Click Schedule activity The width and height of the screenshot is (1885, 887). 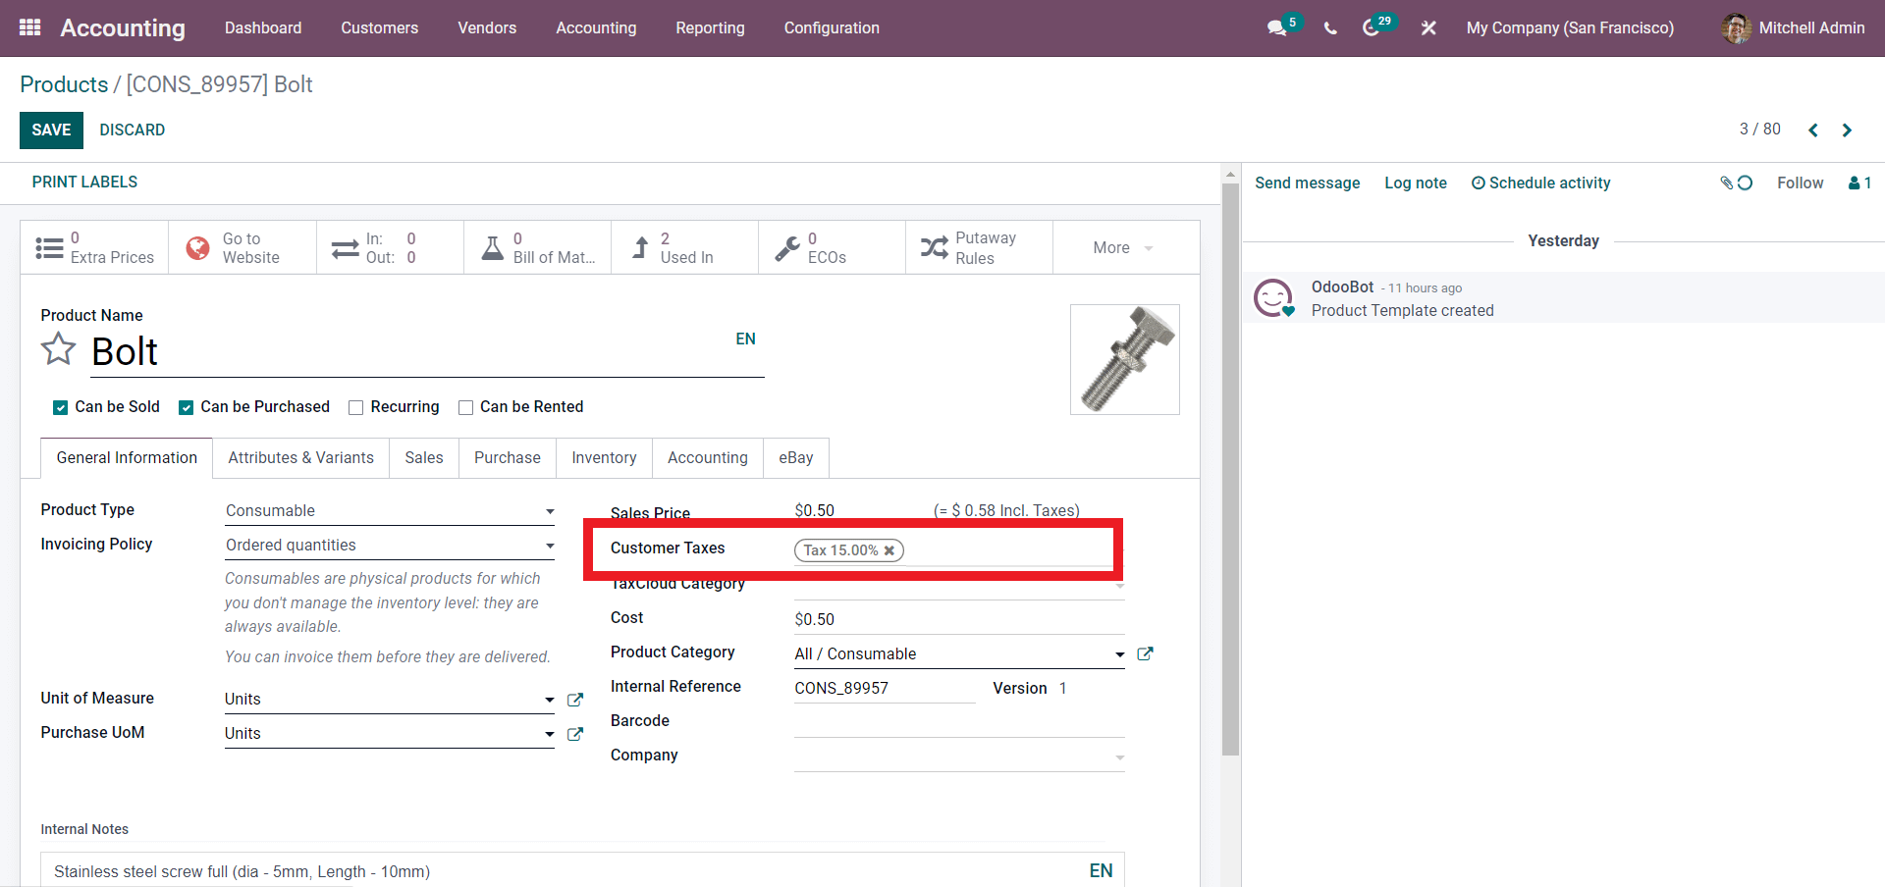pos(1541,183)
